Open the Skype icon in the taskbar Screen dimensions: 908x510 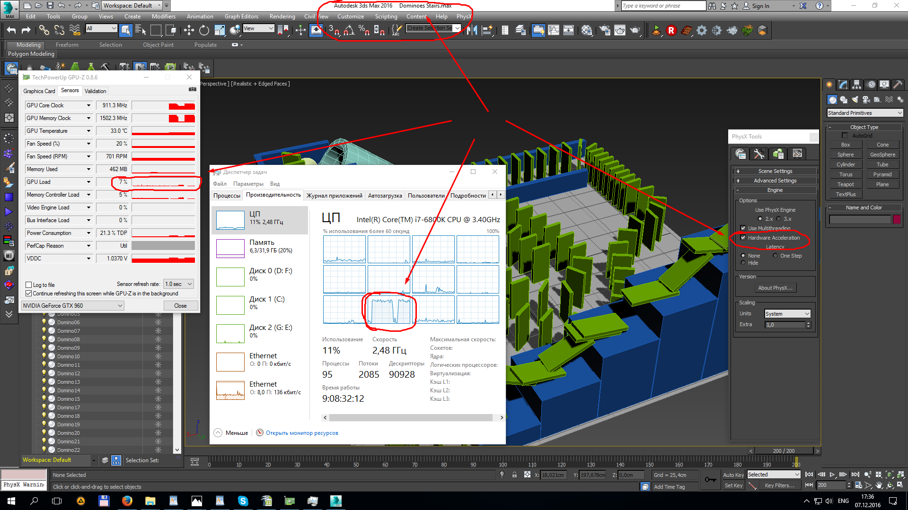pos(243,501)
